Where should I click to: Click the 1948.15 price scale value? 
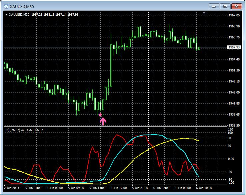click(x=234, y=81)
